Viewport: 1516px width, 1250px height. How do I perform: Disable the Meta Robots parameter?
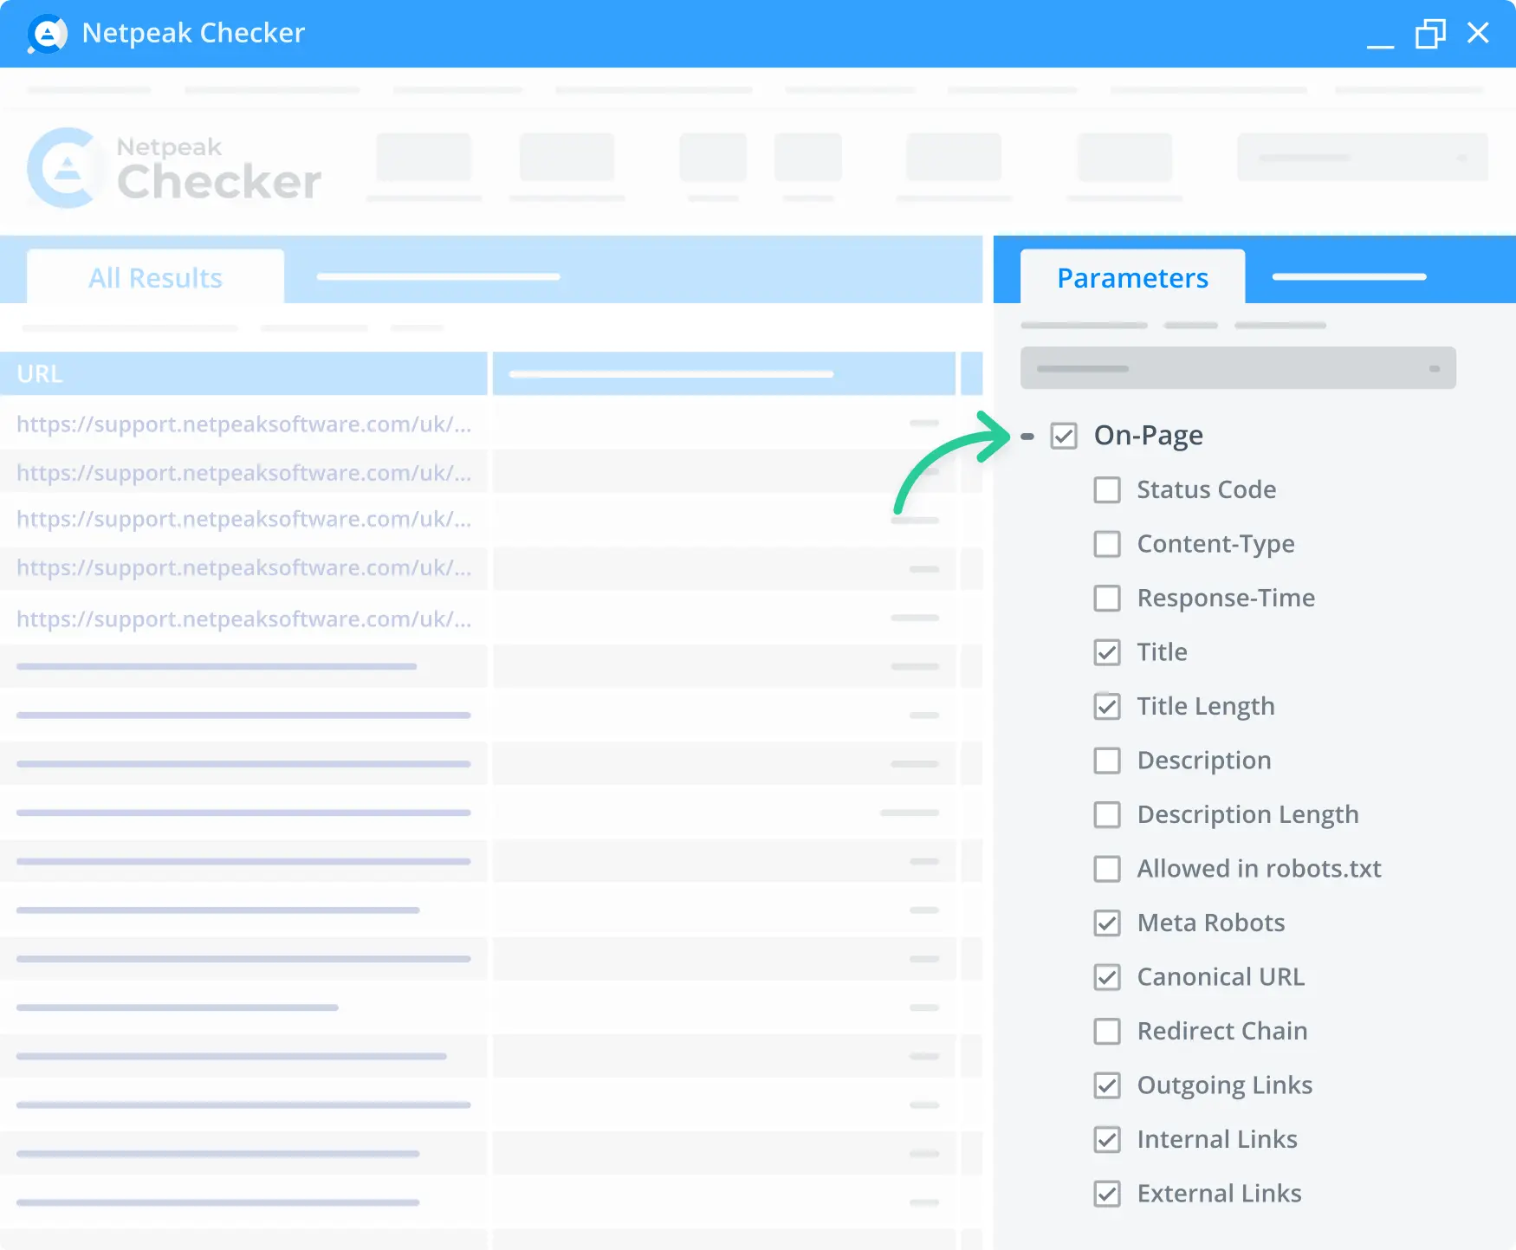(x=1107, y=923)
